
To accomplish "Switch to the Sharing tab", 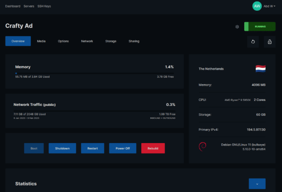I will 134,41.
